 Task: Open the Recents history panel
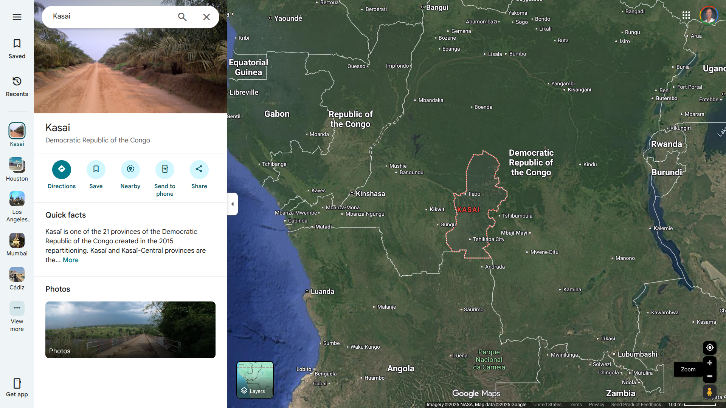17,87
